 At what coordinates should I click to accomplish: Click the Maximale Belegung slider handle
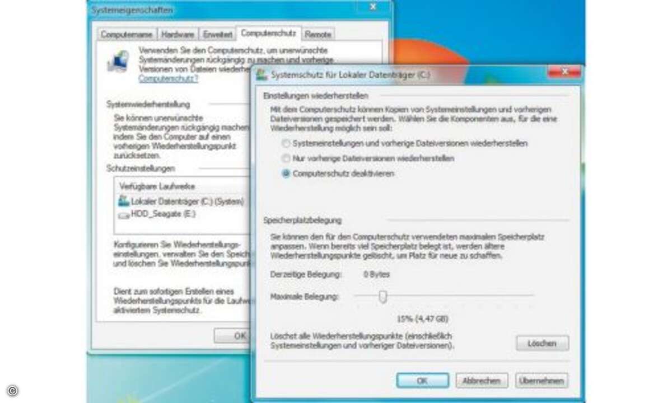(x=382, y=296)
